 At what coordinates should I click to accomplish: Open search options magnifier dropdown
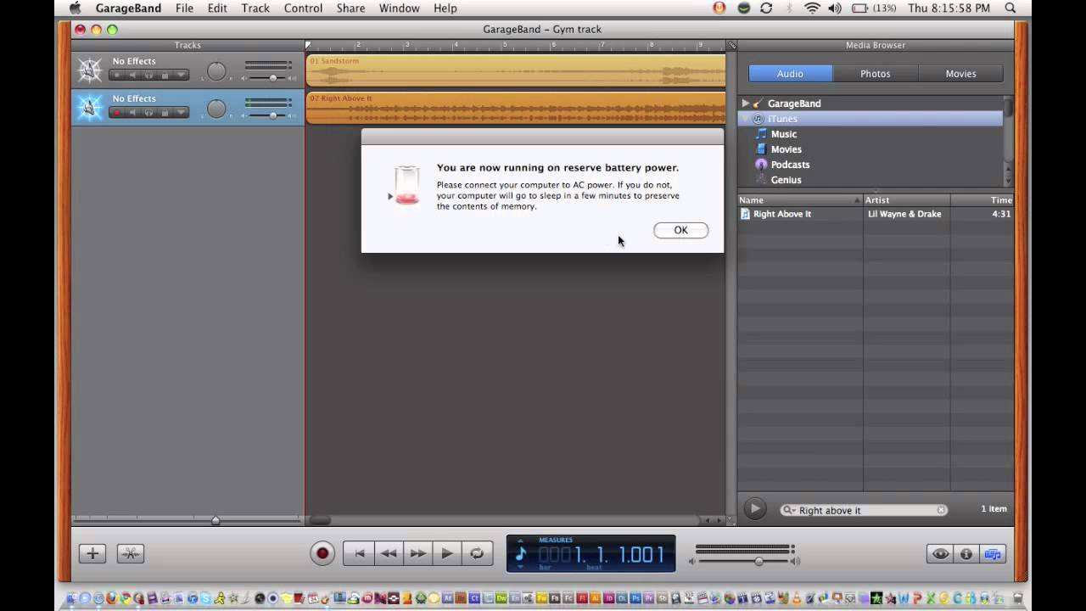coord(789,510)
